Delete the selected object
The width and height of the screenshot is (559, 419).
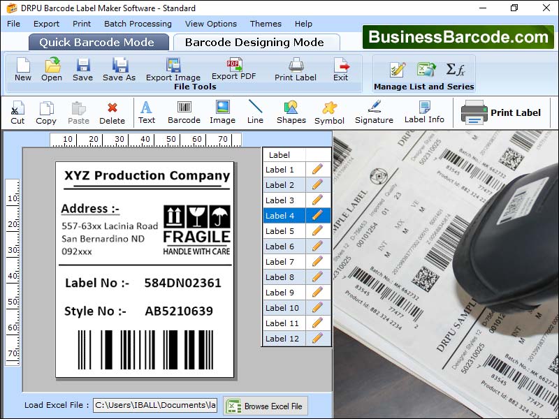click(114, 112)
